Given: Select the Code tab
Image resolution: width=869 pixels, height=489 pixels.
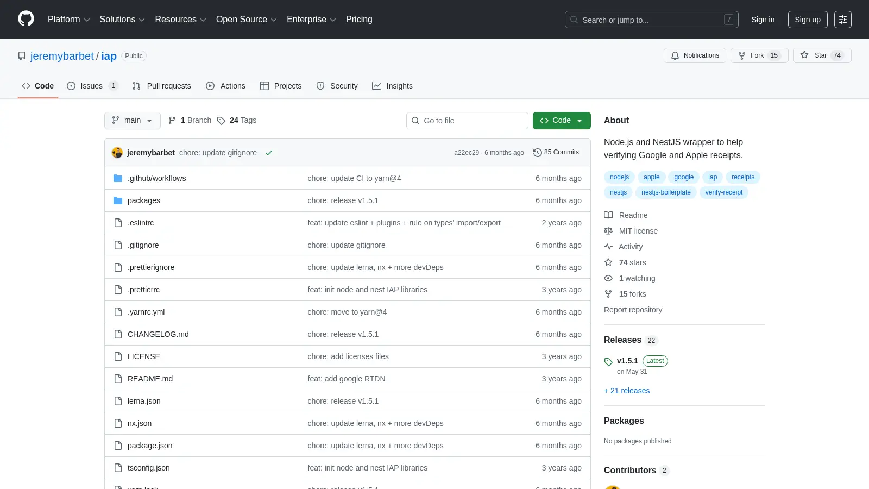Looking at the screenshot, I should point(38,86).
